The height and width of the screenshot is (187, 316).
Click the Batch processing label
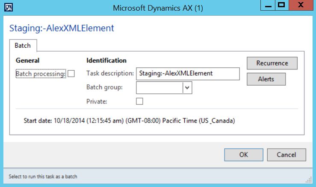coord(41,74)
